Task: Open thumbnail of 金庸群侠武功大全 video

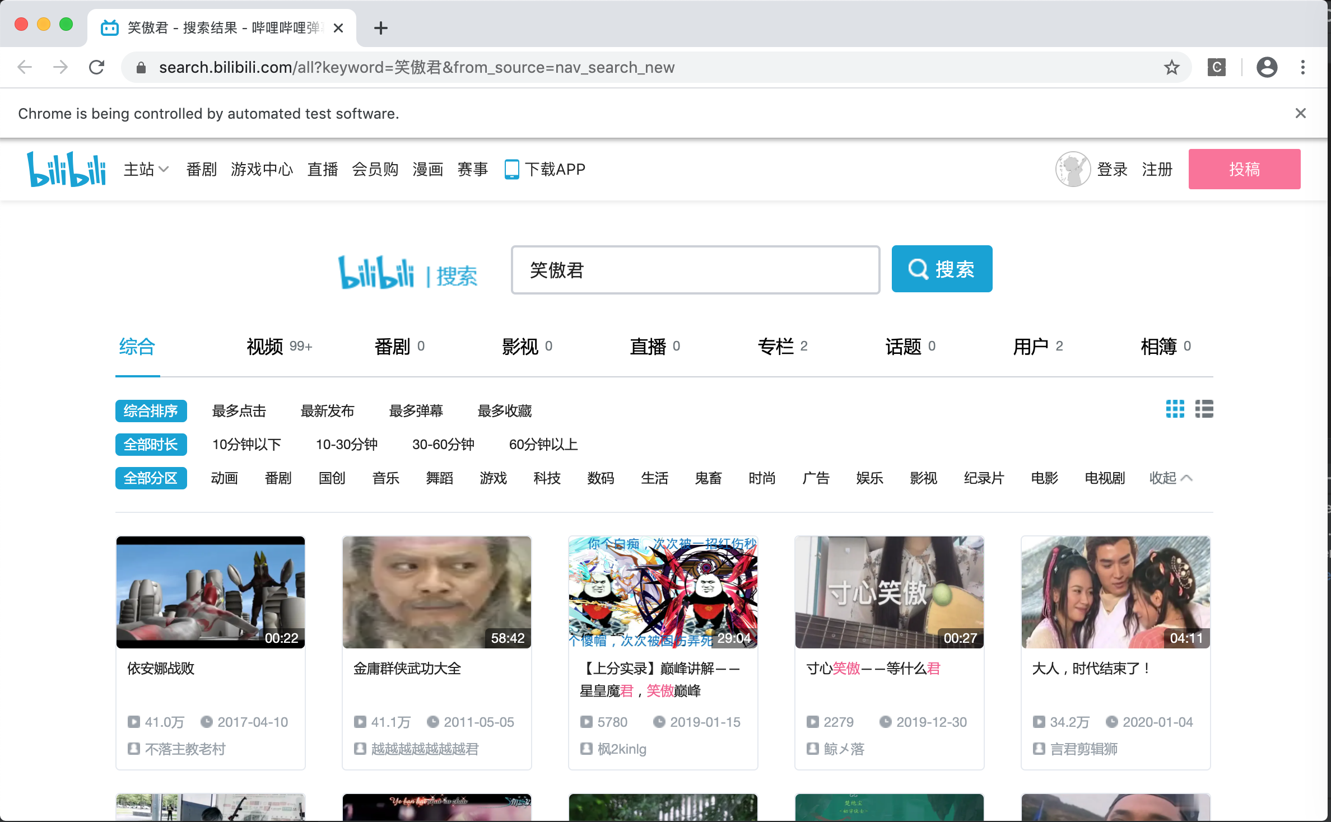Action: (437, 592)
